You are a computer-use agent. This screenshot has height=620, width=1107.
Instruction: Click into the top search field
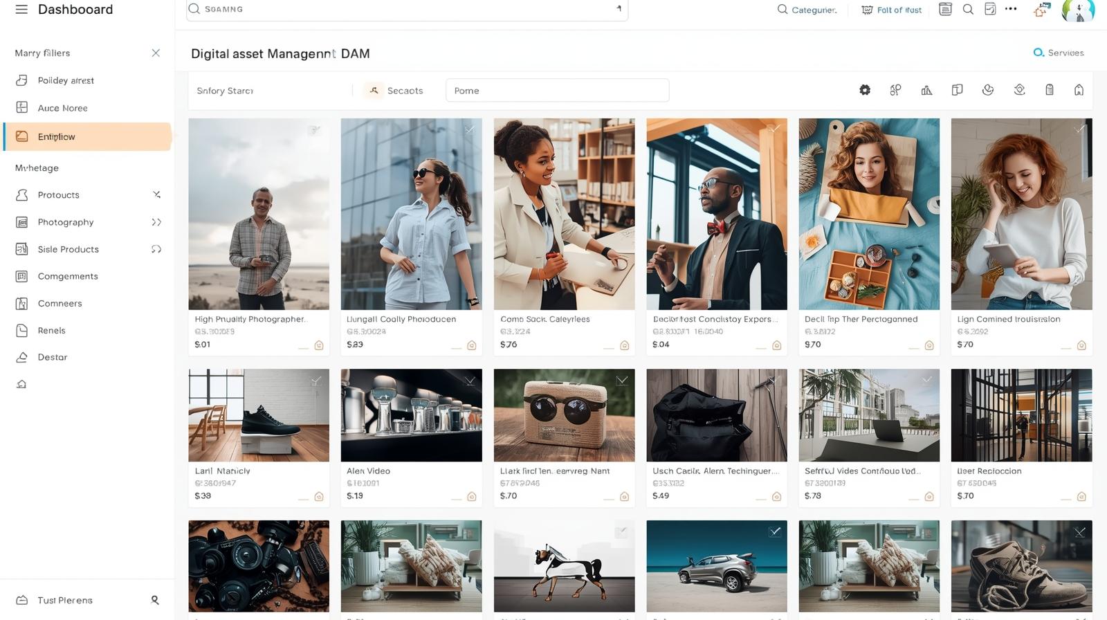tap(407, 10)
